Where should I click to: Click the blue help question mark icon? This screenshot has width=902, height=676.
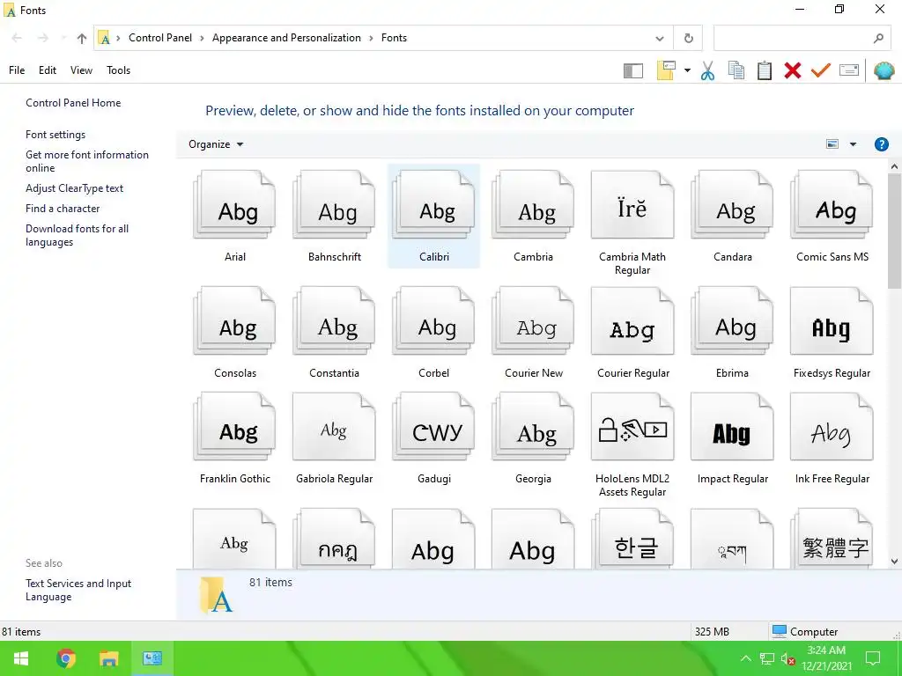click(x=881, y=144)
